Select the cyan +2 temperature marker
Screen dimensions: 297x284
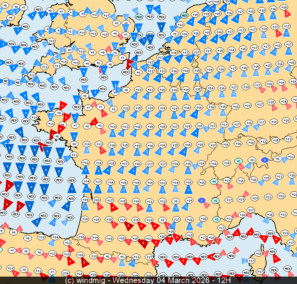(215, 201)
